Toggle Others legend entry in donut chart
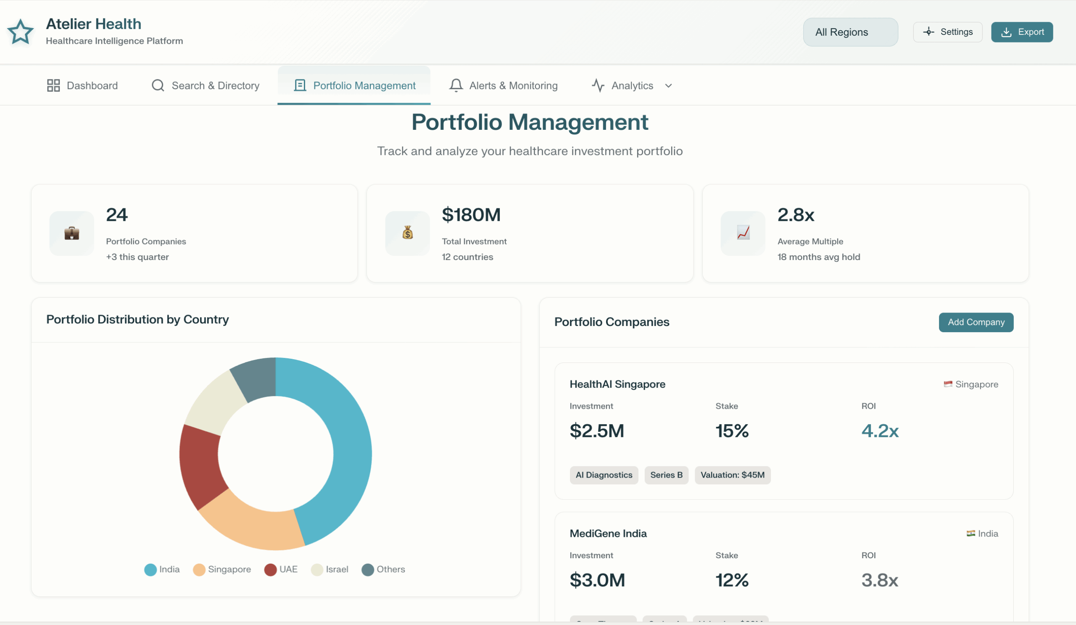This screenshot has width=1076, height=625. 383,570
